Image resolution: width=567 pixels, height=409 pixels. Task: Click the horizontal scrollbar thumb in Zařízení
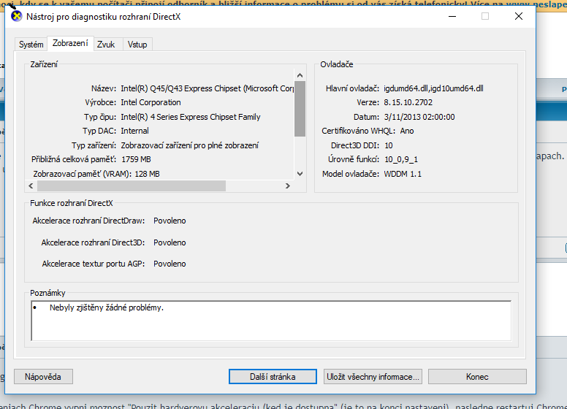coord(132,186)
